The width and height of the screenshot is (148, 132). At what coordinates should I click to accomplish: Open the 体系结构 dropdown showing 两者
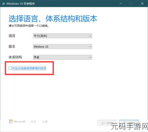pos(62,57)
